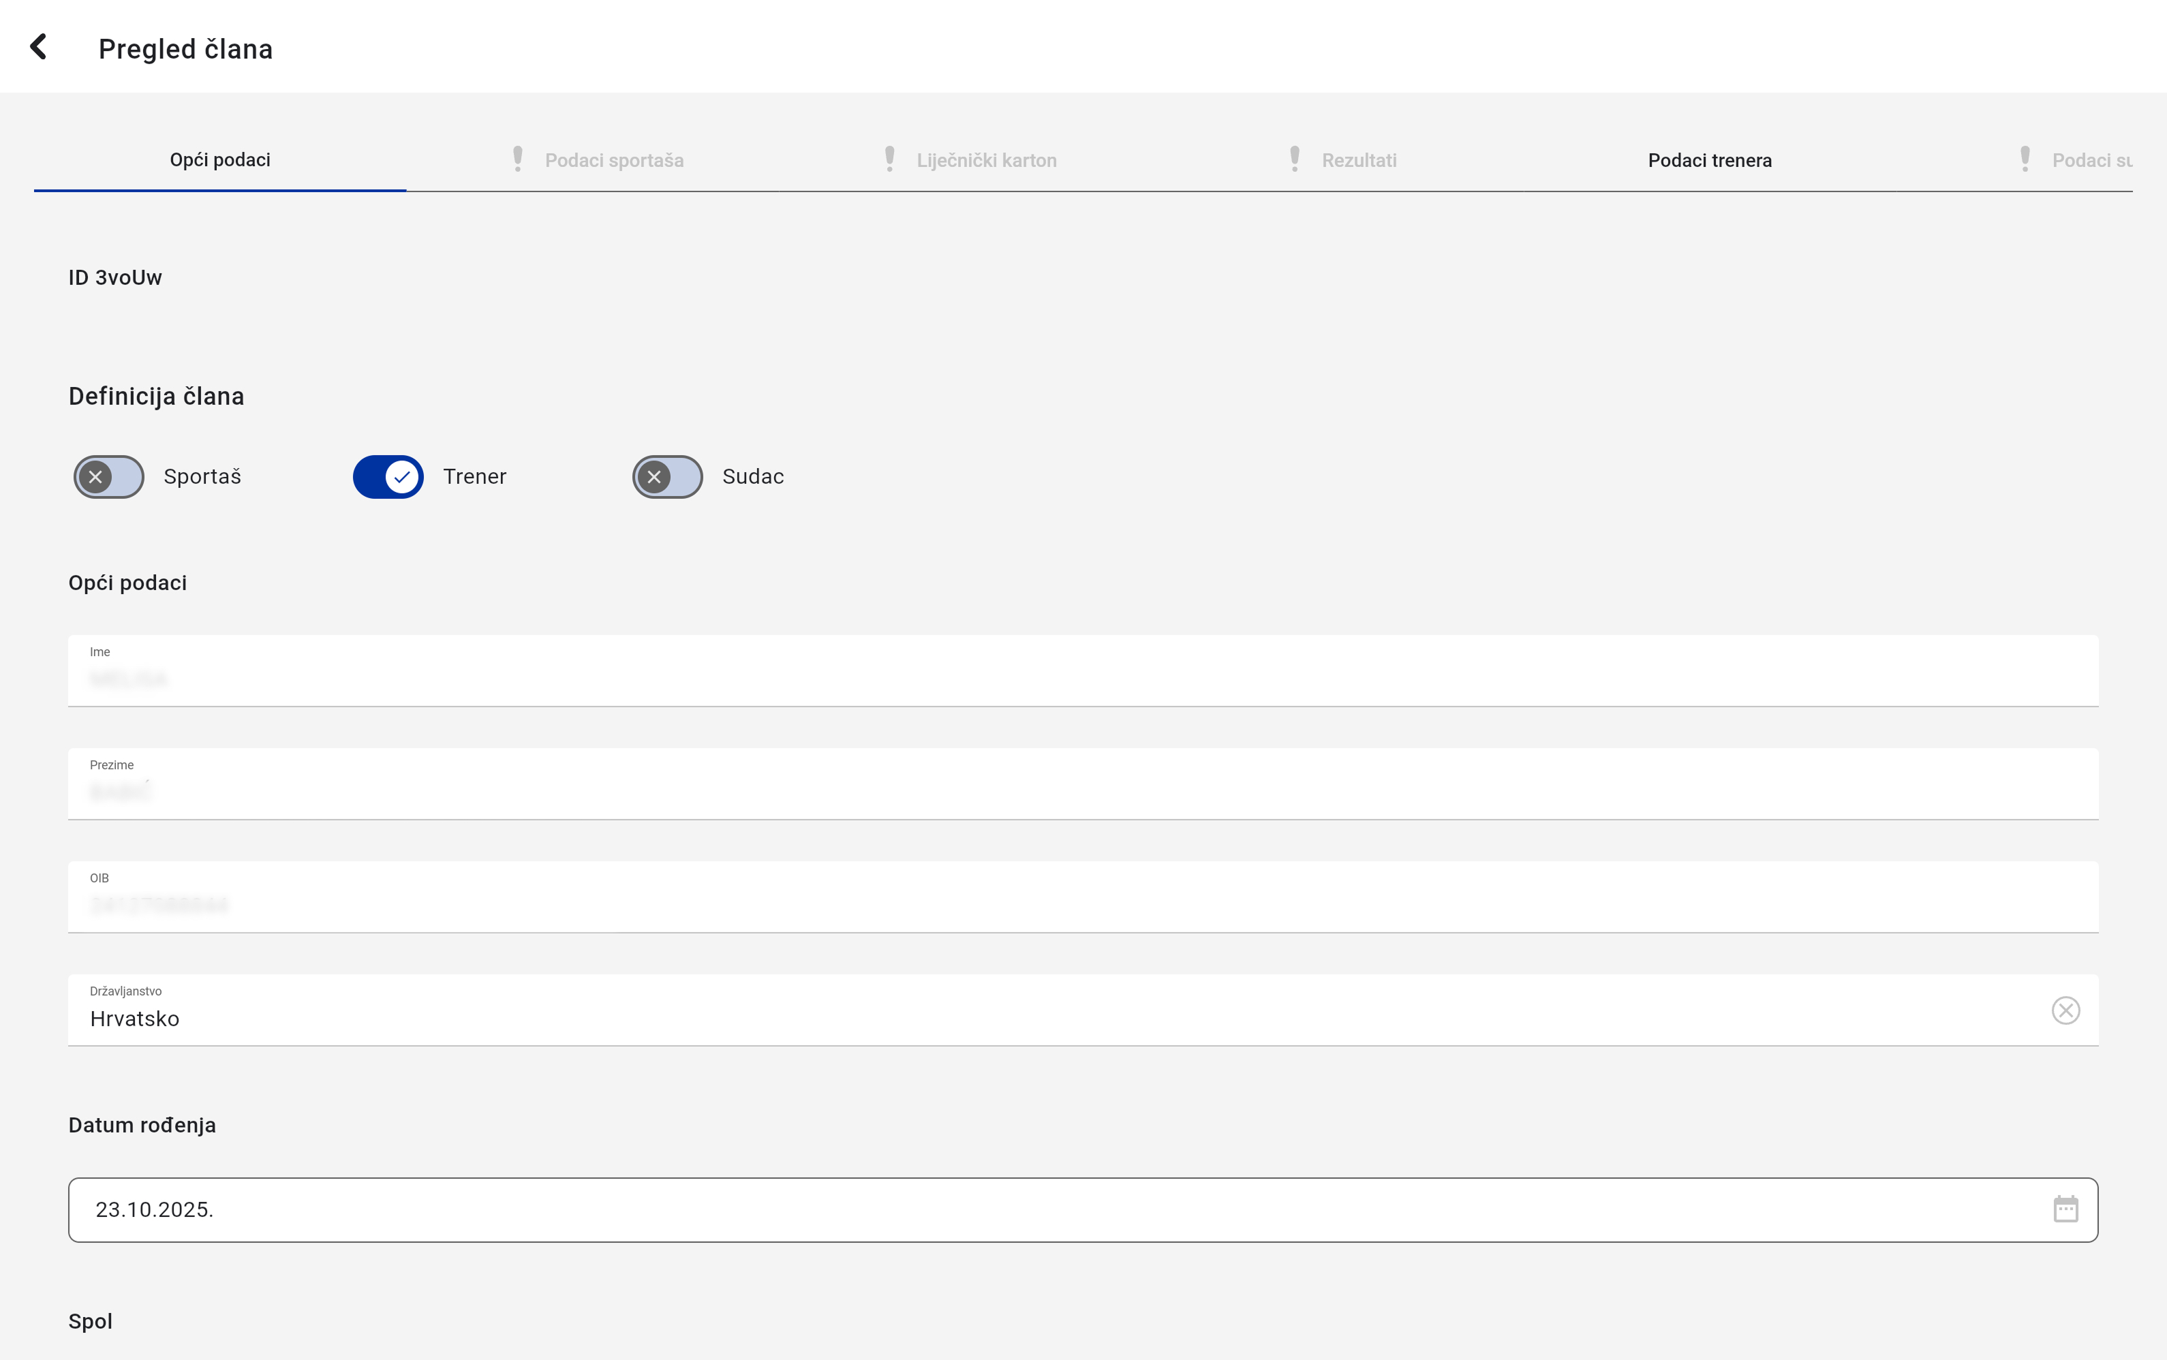Turn on the Sudac toggle
Viewport: 2167px width, 1360px height.
[x=667, y=477]
